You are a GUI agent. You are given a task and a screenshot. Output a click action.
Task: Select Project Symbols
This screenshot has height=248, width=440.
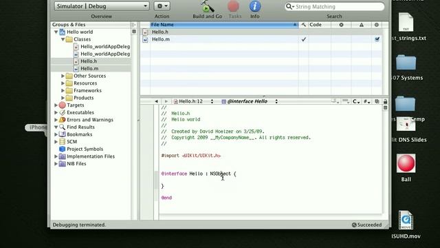(85, 149)
